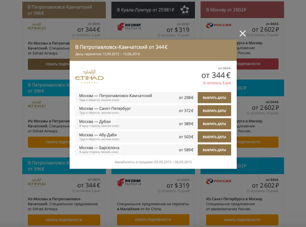
Task: Choose dates for Moscow — Saint Petersburg
Action: pos(214,111)
